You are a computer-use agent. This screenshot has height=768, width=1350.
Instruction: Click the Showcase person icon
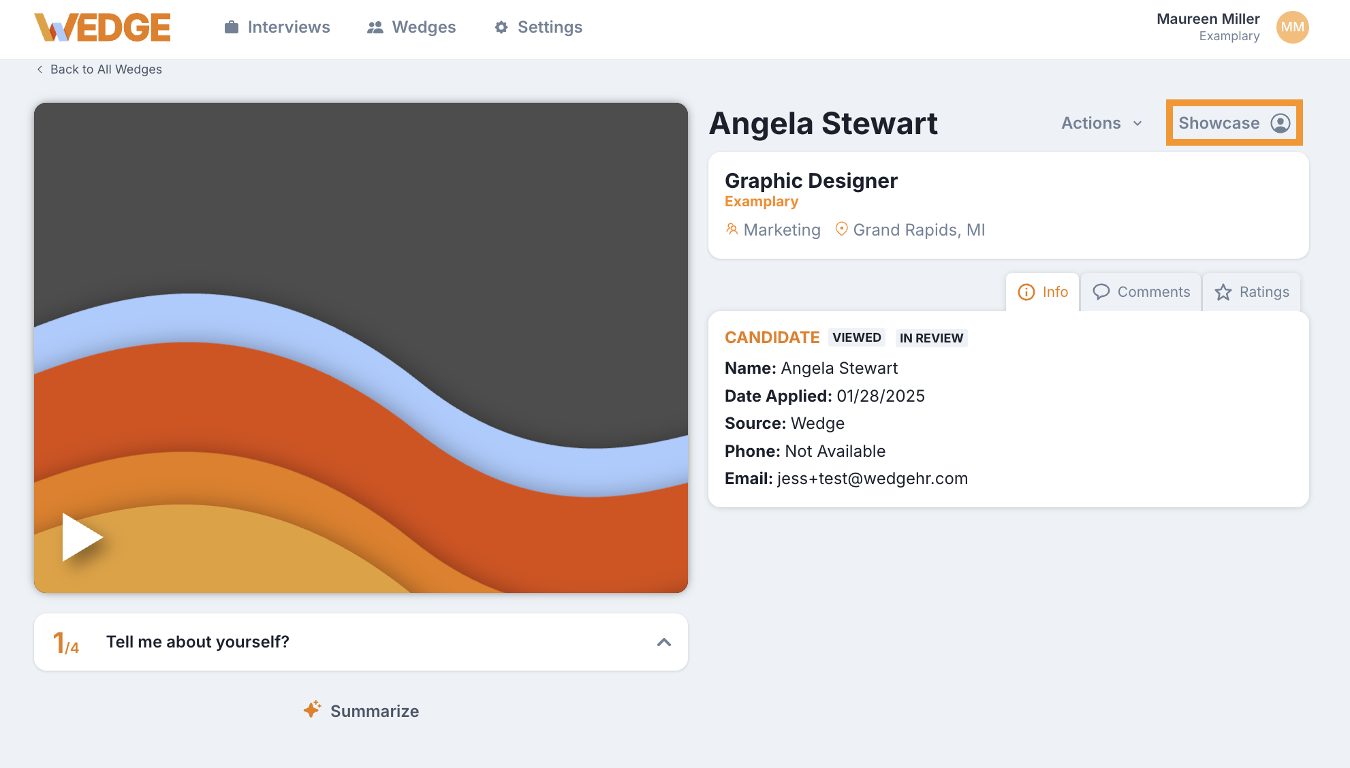(1281, 123)
